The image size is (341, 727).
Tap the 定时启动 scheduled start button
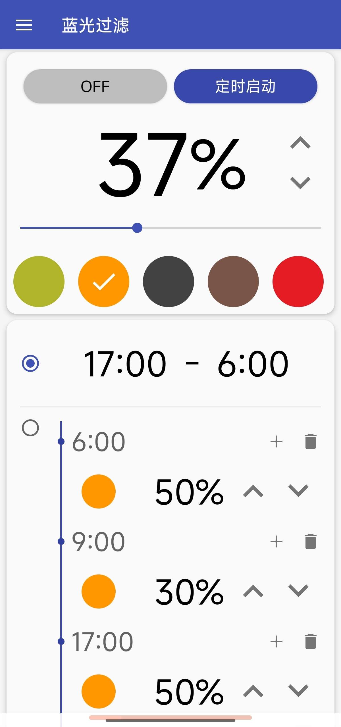click(246, 86)
